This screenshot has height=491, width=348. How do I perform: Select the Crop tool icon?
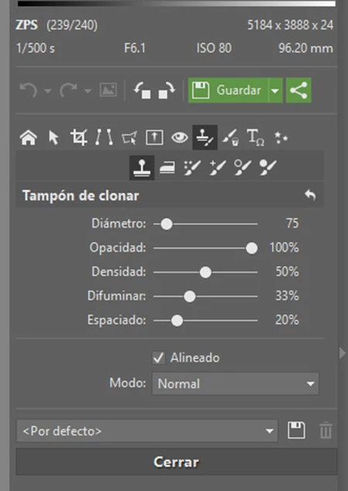(78, 137)
